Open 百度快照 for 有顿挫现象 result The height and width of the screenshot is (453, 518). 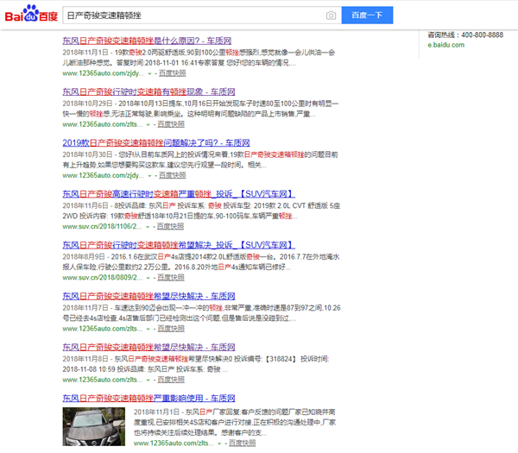pos(171,124)
